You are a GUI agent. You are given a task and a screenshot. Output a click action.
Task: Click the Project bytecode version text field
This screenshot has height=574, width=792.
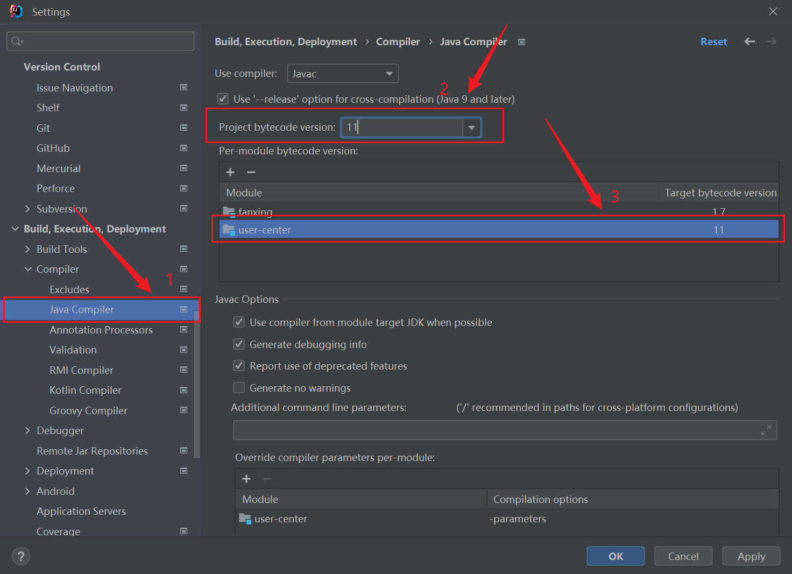(402, 127)
